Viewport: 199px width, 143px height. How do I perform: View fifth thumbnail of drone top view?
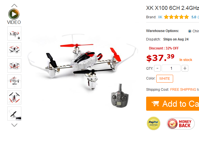14,97
